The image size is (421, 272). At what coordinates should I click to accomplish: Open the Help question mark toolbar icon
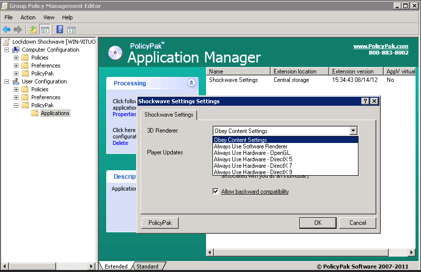[60, 29]
